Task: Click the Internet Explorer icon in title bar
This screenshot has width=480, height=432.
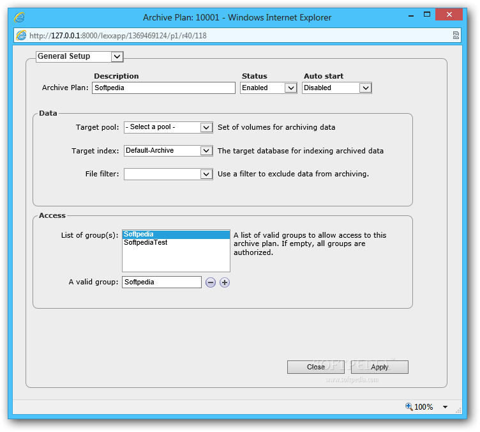Action: point(19,17)
